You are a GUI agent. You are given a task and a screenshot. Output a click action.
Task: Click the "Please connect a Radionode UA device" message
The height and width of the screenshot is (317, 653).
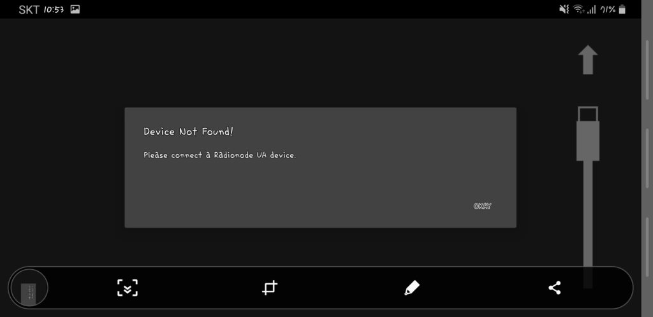pos(219,155)
